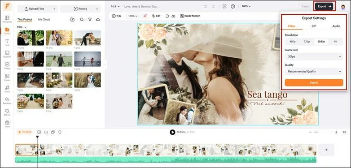Expand the Files section chevron

(x=26, y=27)
